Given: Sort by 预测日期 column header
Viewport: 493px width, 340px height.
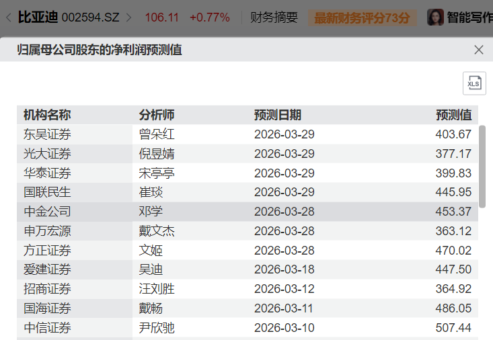Looking at the screenshot, I should coord(278,115).
